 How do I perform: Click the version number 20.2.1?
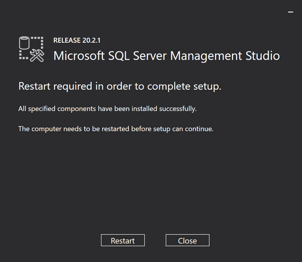(92, 41)
